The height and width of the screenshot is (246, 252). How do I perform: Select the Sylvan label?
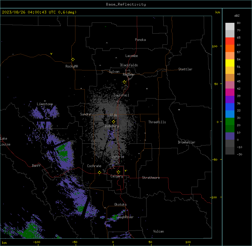(x=114, y=72)
